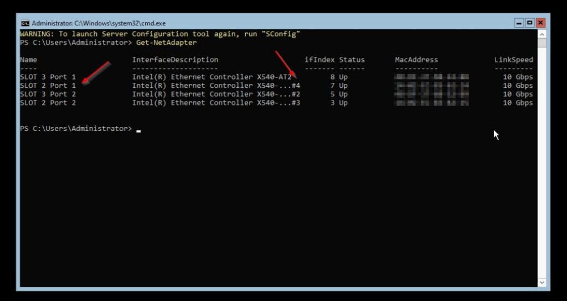This screenshot has height=301, width=567.
Task: Click the WARNING SConfig message line
Action: point(160,34)
